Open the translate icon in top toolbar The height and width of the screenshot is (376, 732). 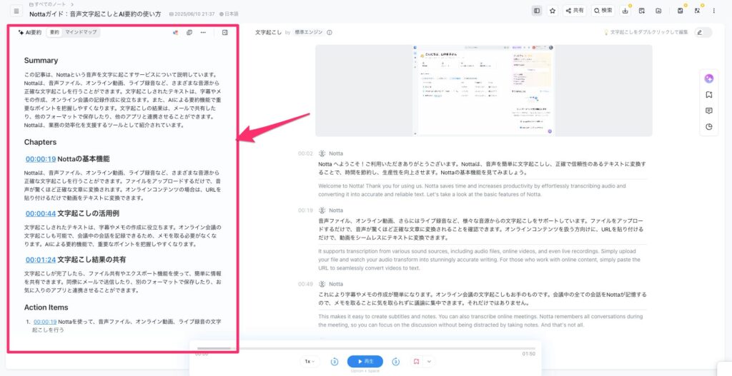[x=697, y=11]
